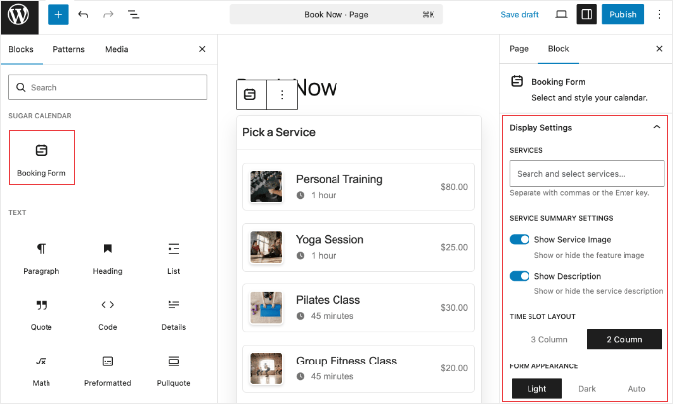The image size is (673, 404).
Task: Click the block Search input field
Action: 108,87
